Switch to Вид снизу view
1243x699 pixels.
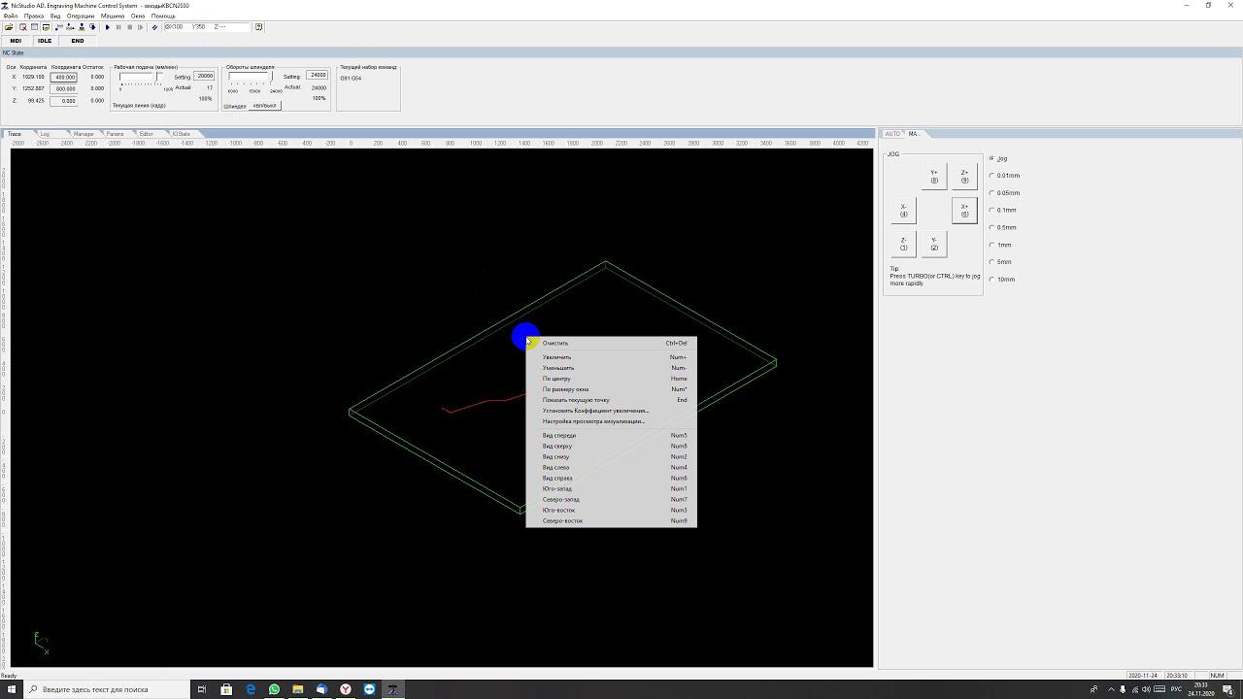611,456
